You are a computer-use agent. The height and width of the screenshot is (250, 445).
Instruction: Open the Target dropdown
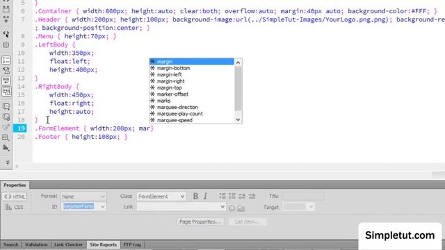[x=298, y=207]
